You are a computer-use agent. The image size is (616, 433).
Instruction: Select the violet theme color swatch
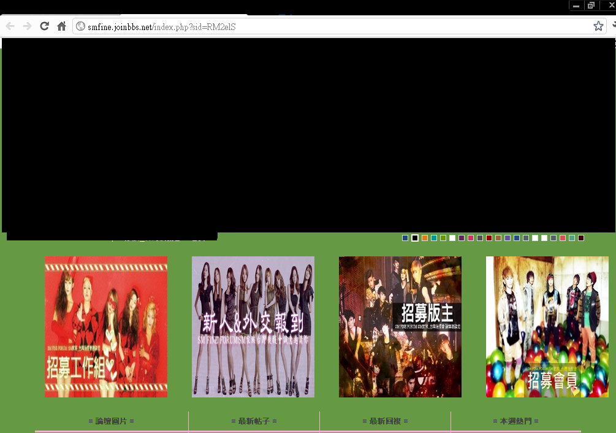(x=508, y=238)
